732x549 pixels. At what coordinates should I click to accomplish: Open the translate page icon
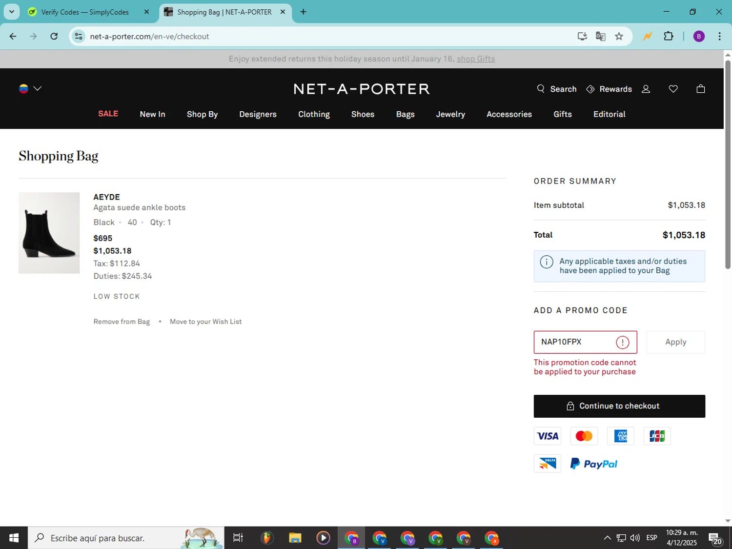tap(601, 36)
